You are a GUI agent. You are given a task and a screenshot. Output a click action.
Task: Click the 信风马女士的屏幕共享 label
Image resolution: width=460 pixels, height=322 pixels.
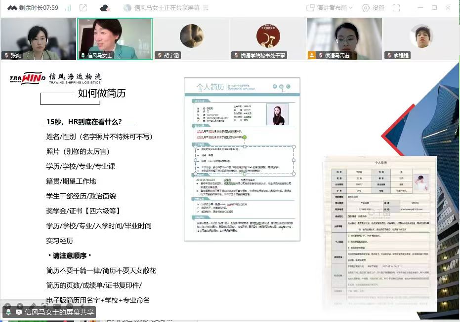[x=59, y=312]
